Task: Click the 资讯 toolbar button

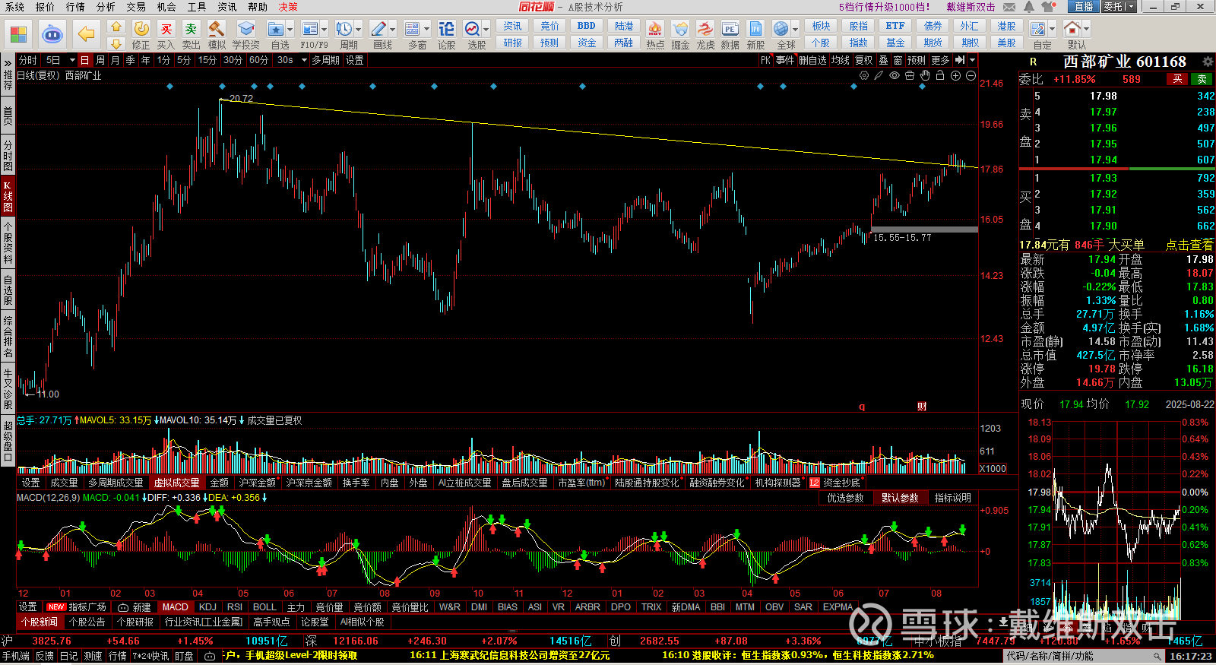Action: [513, 26]
